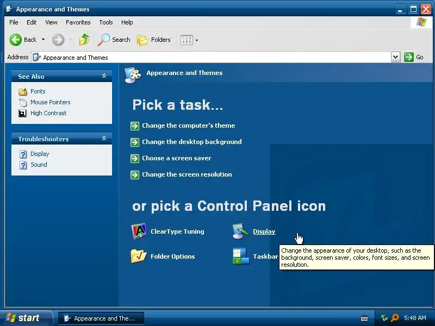Screen dimensions: 435x326
Task: Open the Favorites menu
Action: click(x=78, y=22)
